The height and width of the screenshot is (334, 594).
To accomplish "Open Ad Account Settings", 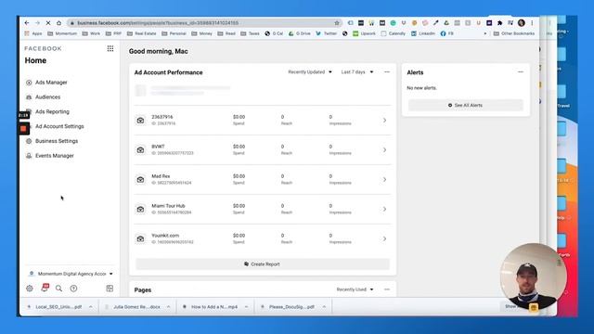I will click(x=59, y=126).
